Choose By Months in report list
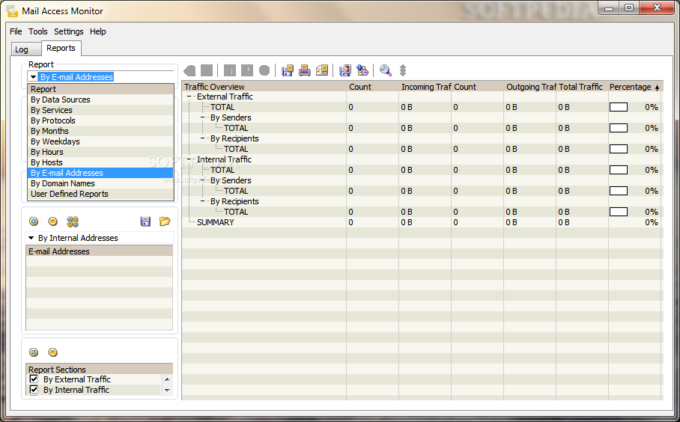 (100, 131)
